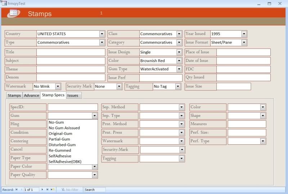288x194 pixels.
Task: Expand the Category combo box
Action: [x=179, y=42]
